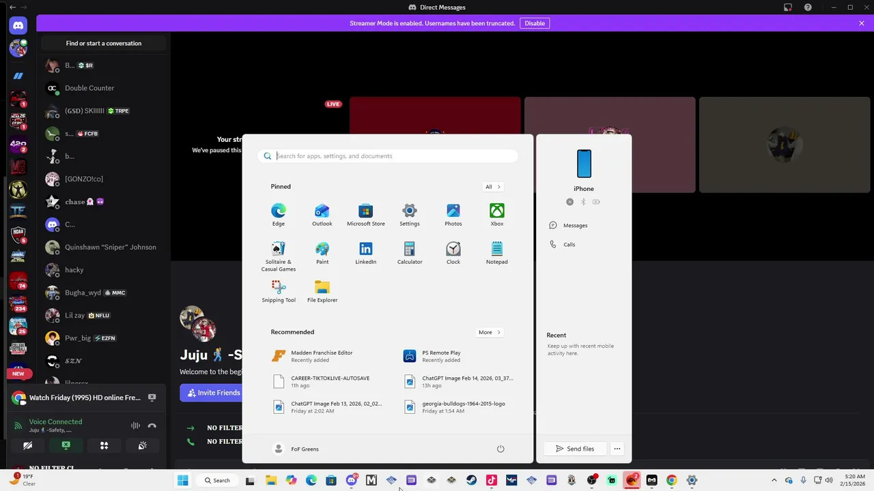Click Send files button
The height and width of the screenshot is (491, 874).
[x=575, y=449]
